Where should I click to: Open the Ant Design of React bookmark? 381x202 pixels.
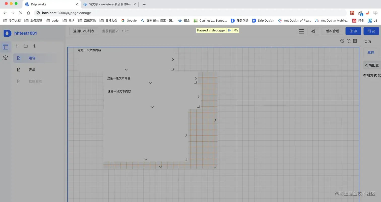(295, 21)
